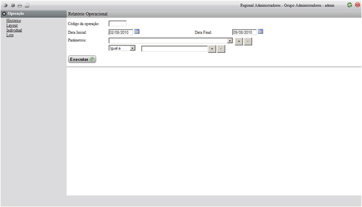Focus the Código da operação field
The width and height of the screenshot is (362, 207).
(118, 24)
